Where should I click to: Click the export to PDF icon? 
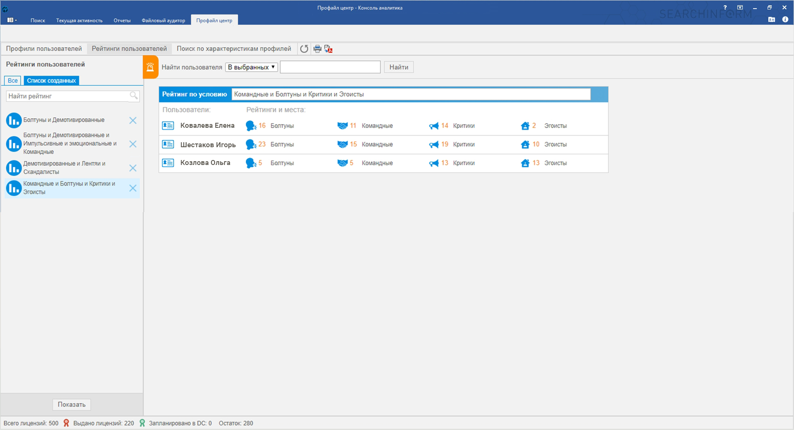pyautogui.click(x=328, y=49)
